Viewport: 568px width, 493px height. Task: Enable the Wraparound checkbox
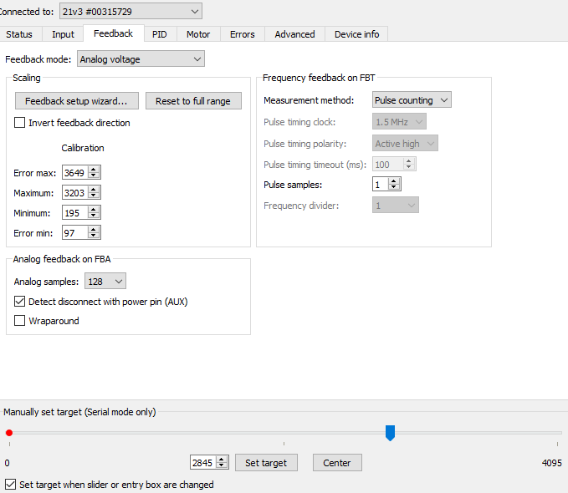tap(20, 321)
